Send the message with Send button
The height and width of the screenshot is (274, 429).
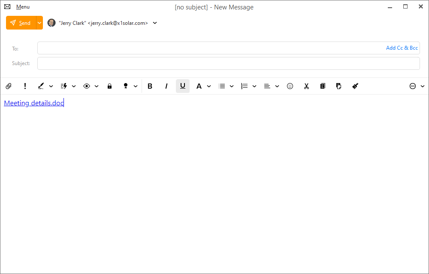pyautogui.click(x=21, y=23)
